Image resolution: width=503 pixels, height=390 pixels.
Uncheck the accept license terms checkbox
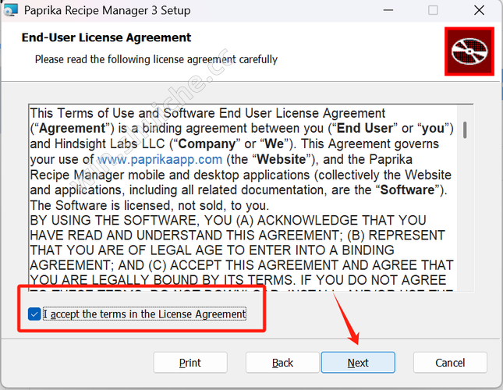pyautogui.click(x=34, y=314)
